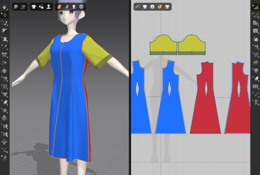The width and height of the screenshot is (260, 175).
Task: Click the lower Binding panel icon
Action: [4, 134]
